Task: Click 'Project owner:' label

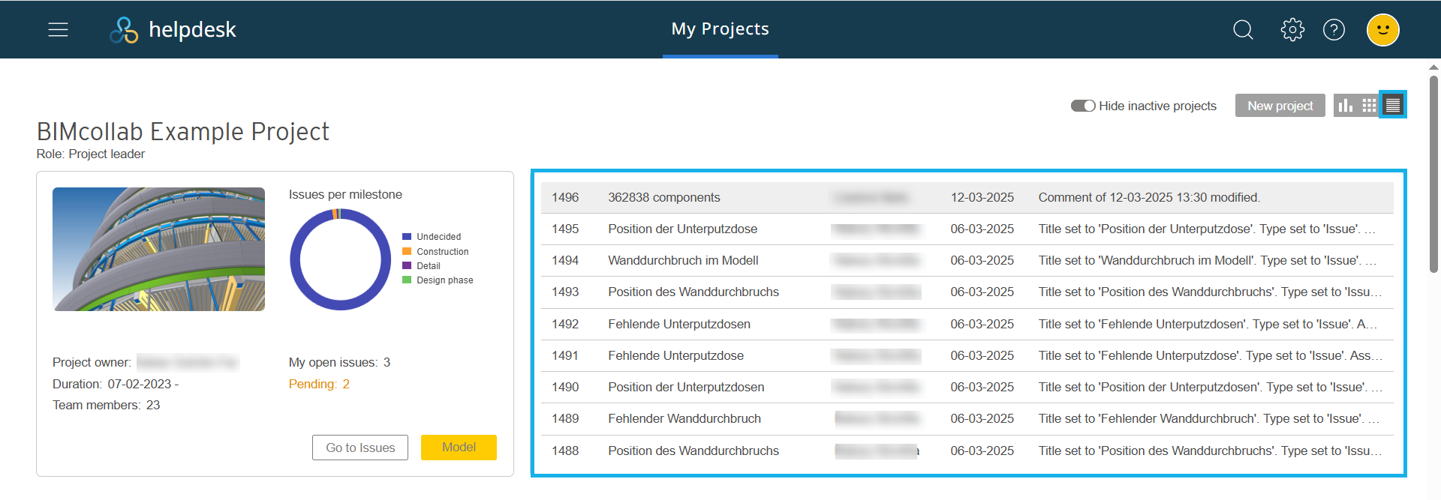Action: (92, 362)
